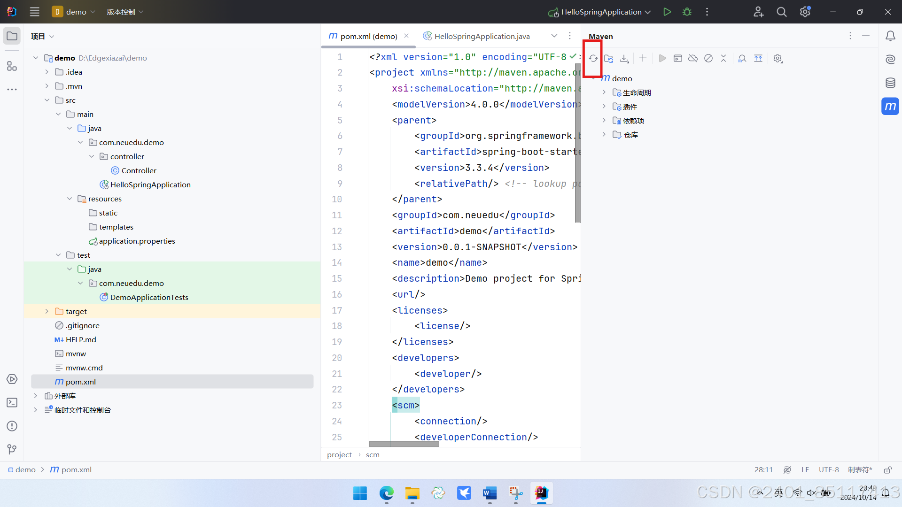
Task: Click the editor's vertical scrollbar
Action: (x=577, y=140)
